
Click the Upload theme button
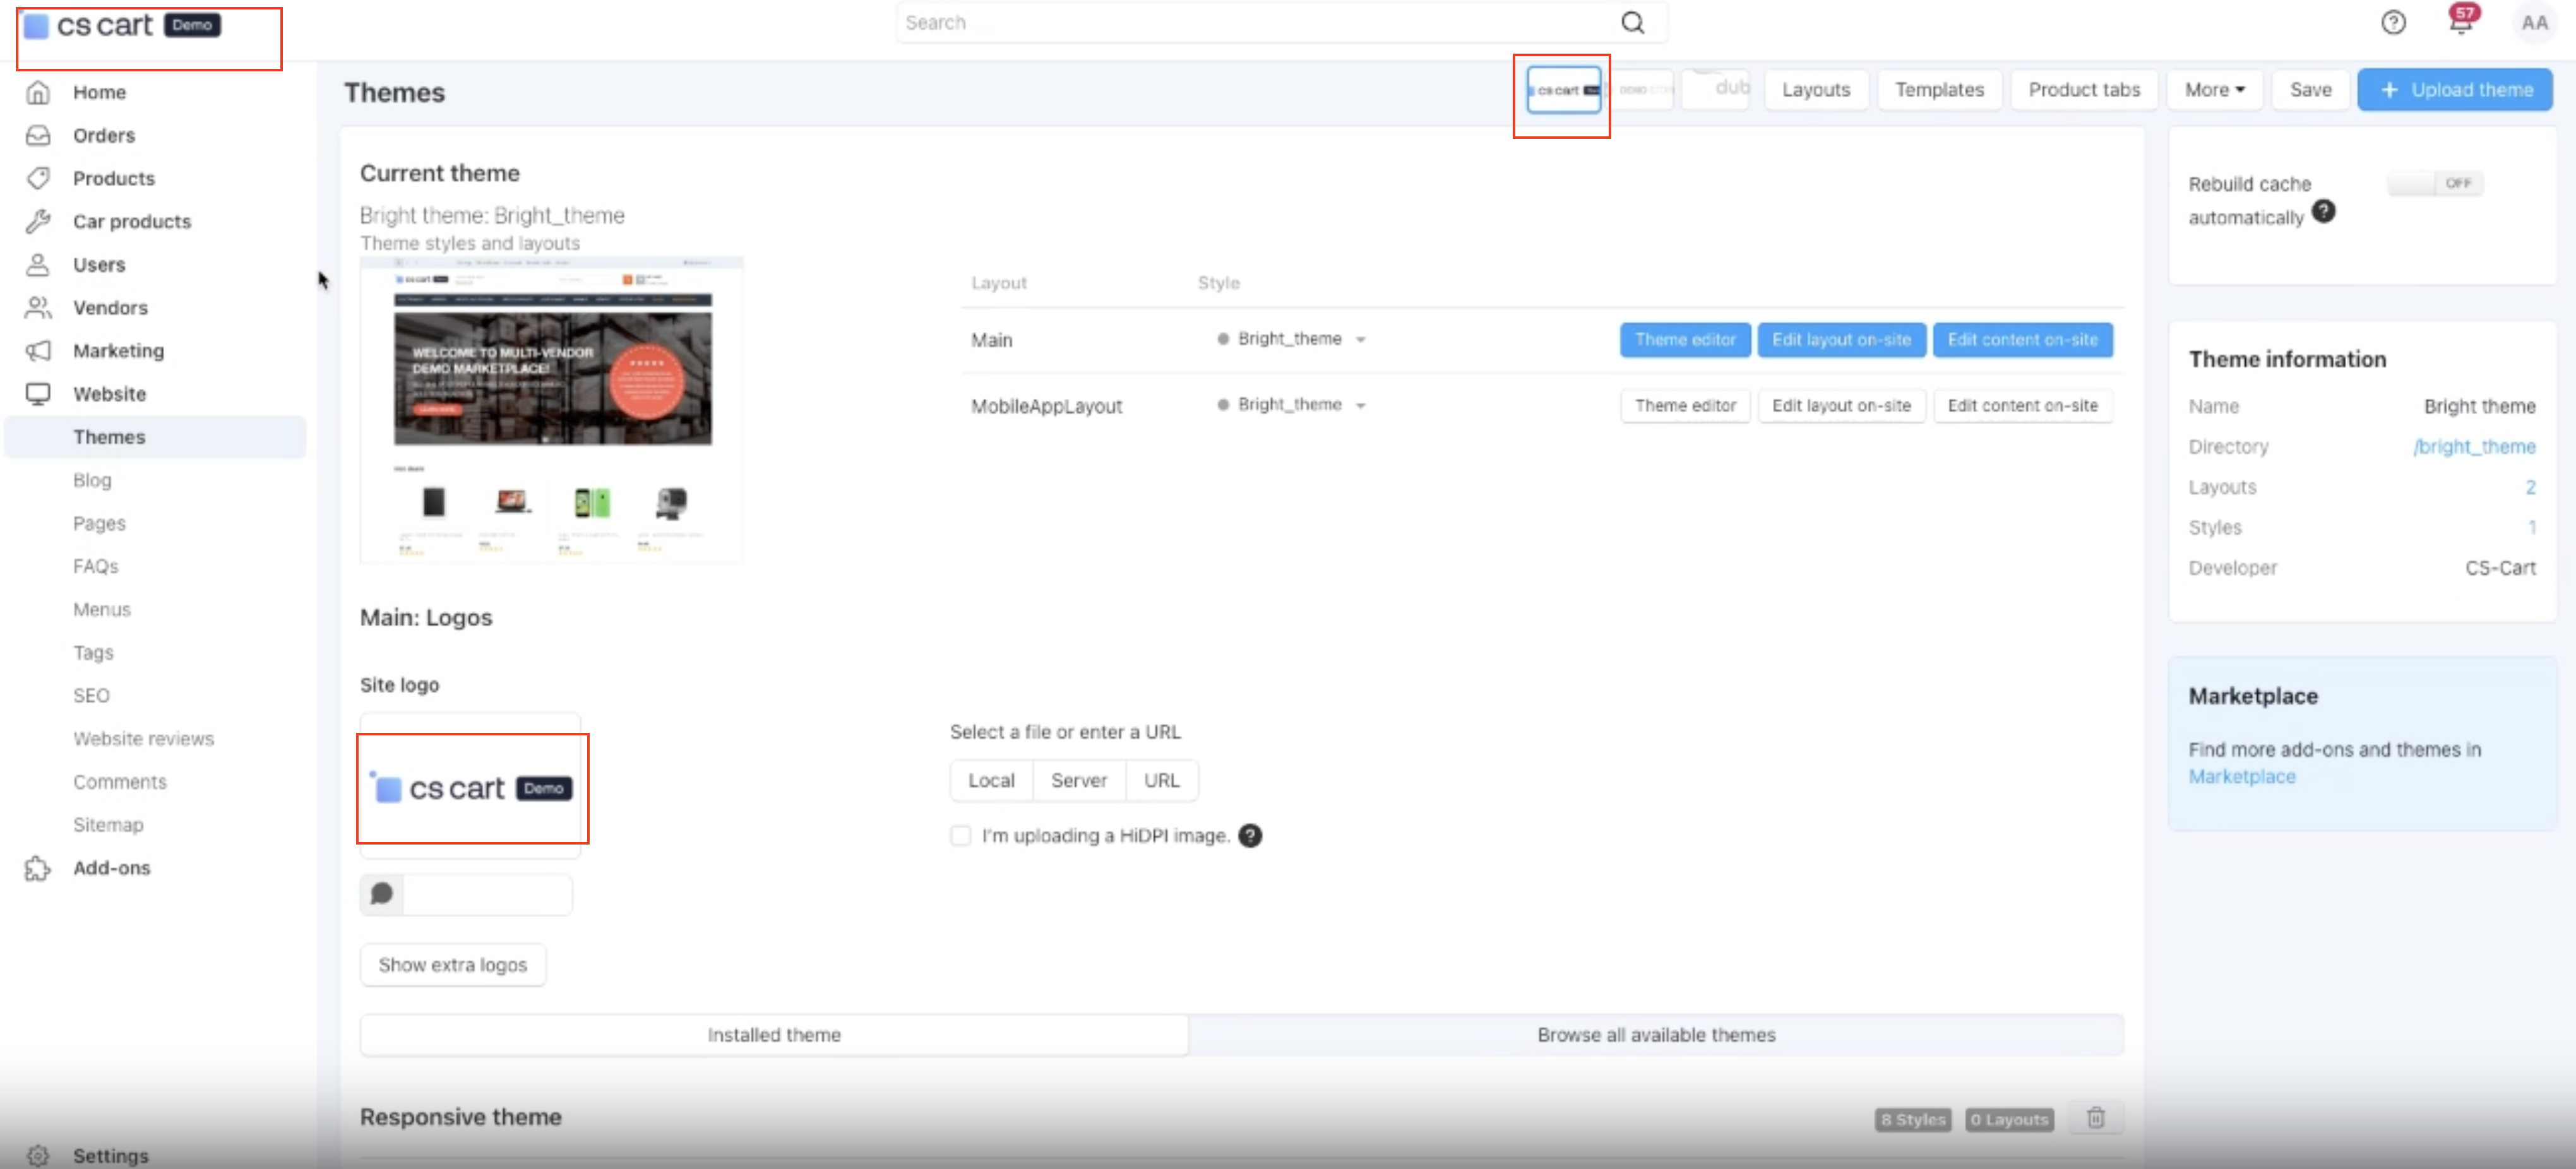click(2454, 90)
